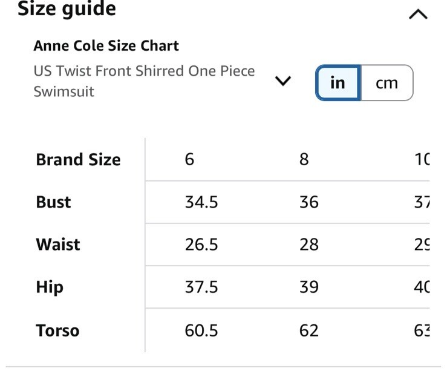Click size 8 column header
This screenshot has width=447, height=374.
click(x=304, y=159)
